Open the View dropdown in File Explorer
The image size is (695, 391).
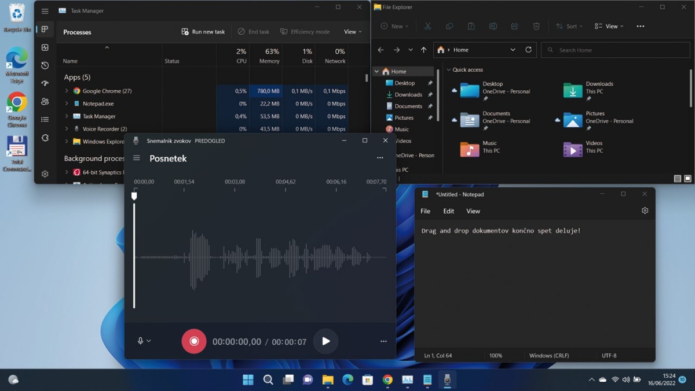click(609, 26)
